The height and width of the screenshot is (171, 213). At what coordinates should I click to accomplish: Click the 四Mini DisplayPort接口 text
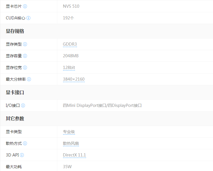[x=84, y=105]
